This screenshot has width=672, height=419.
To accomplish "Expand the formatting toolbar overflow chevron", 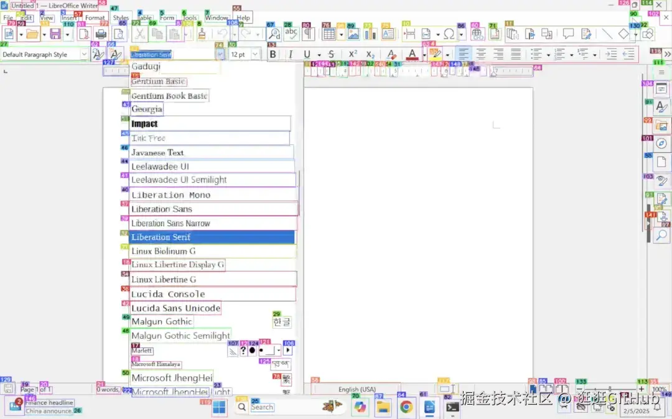I will 667,54.
